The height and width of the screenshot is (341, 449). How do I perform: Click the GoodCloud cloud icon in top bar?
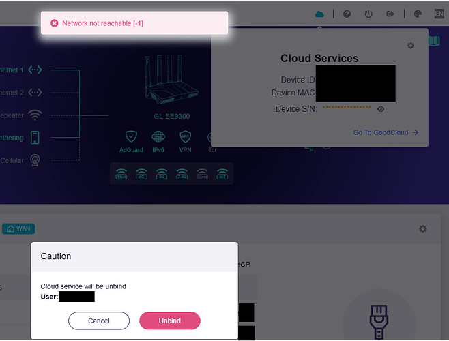tap(319, 14)
